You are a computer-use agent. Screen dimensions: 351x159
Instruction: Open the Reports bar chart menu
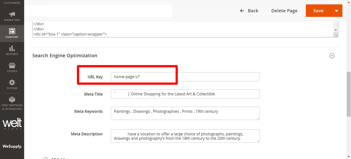click(x=12, y=50)
